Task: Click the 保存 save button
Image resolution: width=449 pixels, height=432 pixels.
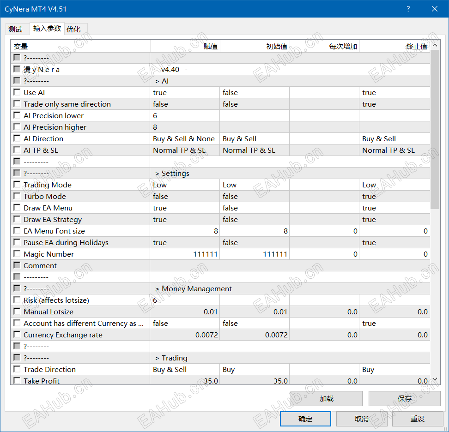Action: [404, 398]
